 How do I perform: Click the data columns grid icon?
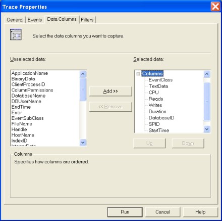click(x=16, y=34)
